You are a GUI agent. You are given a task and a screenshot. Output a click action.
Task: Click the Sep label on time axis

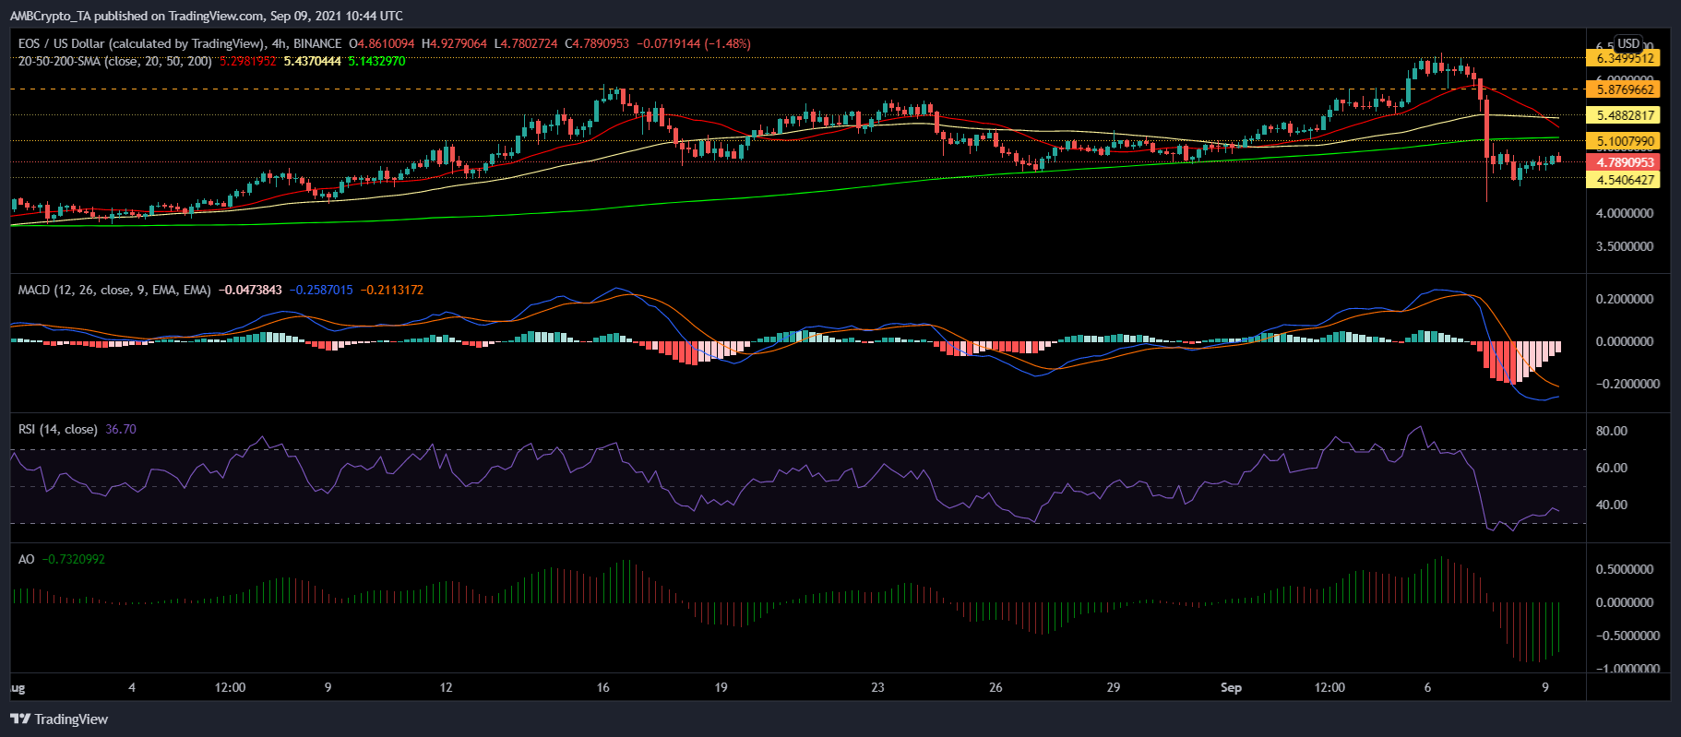(1231, 687)
